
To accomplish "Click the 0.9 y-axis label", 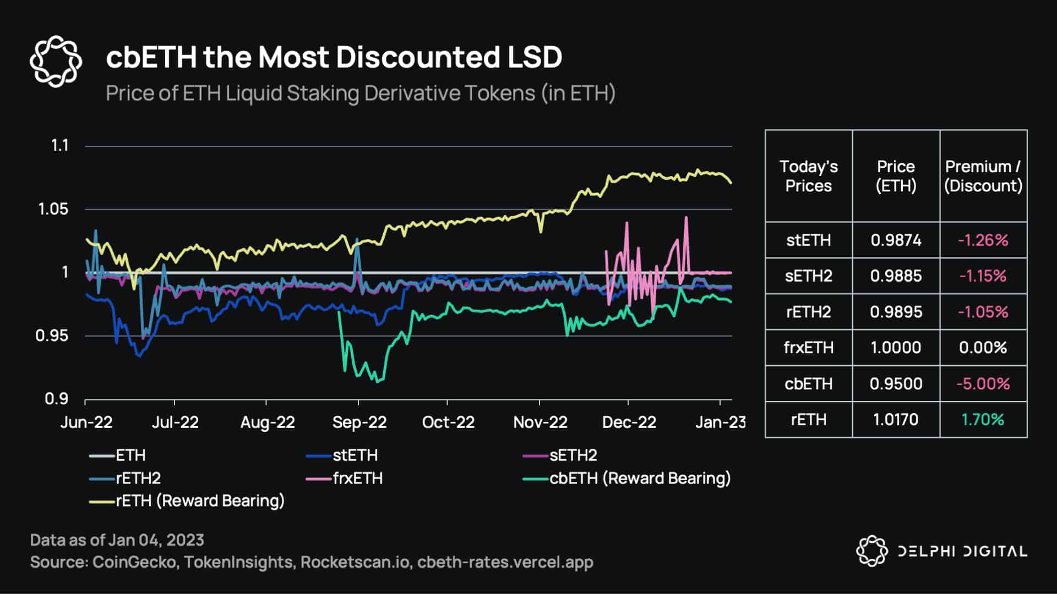I will click(x=57, y=399).
